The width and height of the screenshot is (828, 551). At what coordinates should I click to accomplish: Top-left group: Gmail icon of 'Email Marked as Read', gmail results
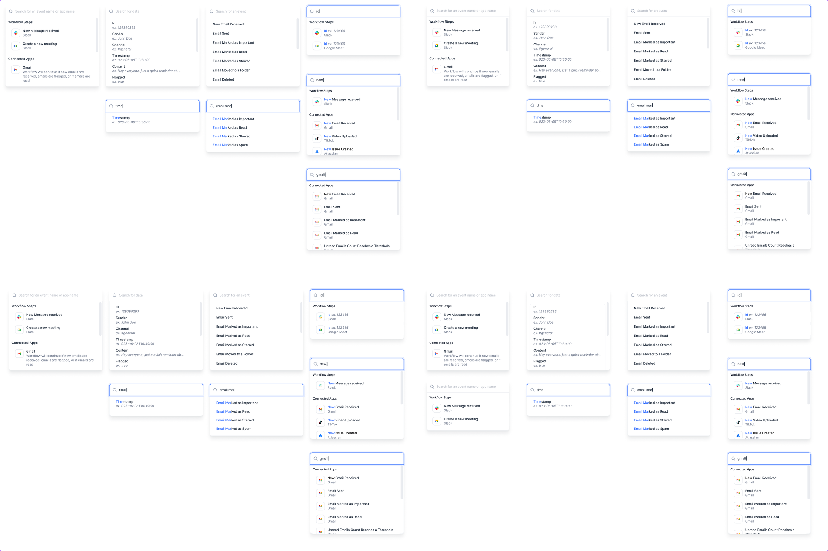click(x=317, y=235)
